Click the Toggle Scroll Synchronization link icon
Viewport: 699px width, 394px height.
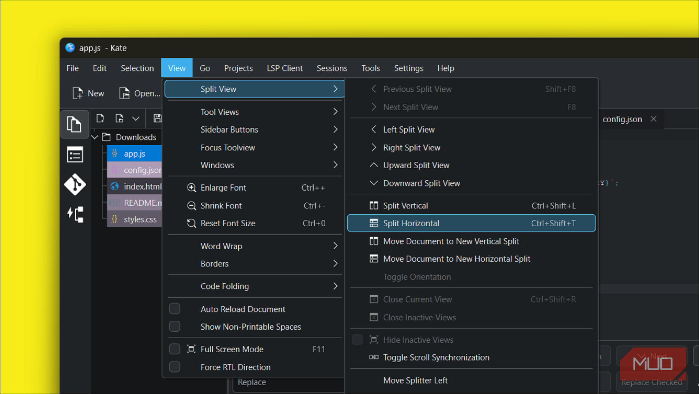point(374,357)
